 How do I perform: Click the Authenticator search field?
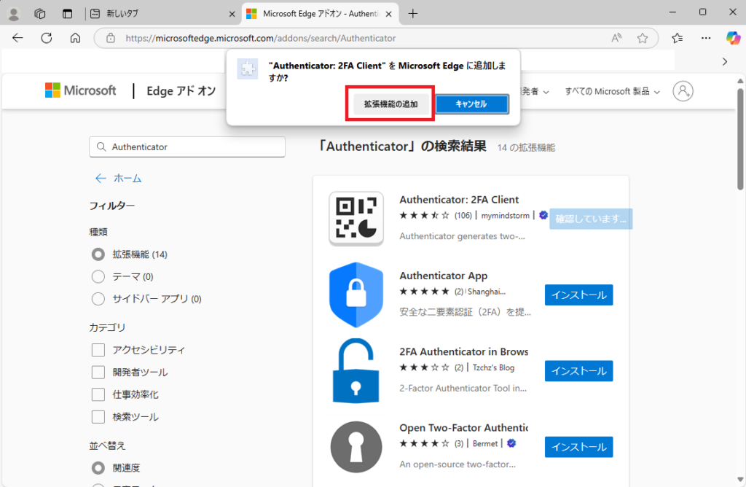pos(187,147)
